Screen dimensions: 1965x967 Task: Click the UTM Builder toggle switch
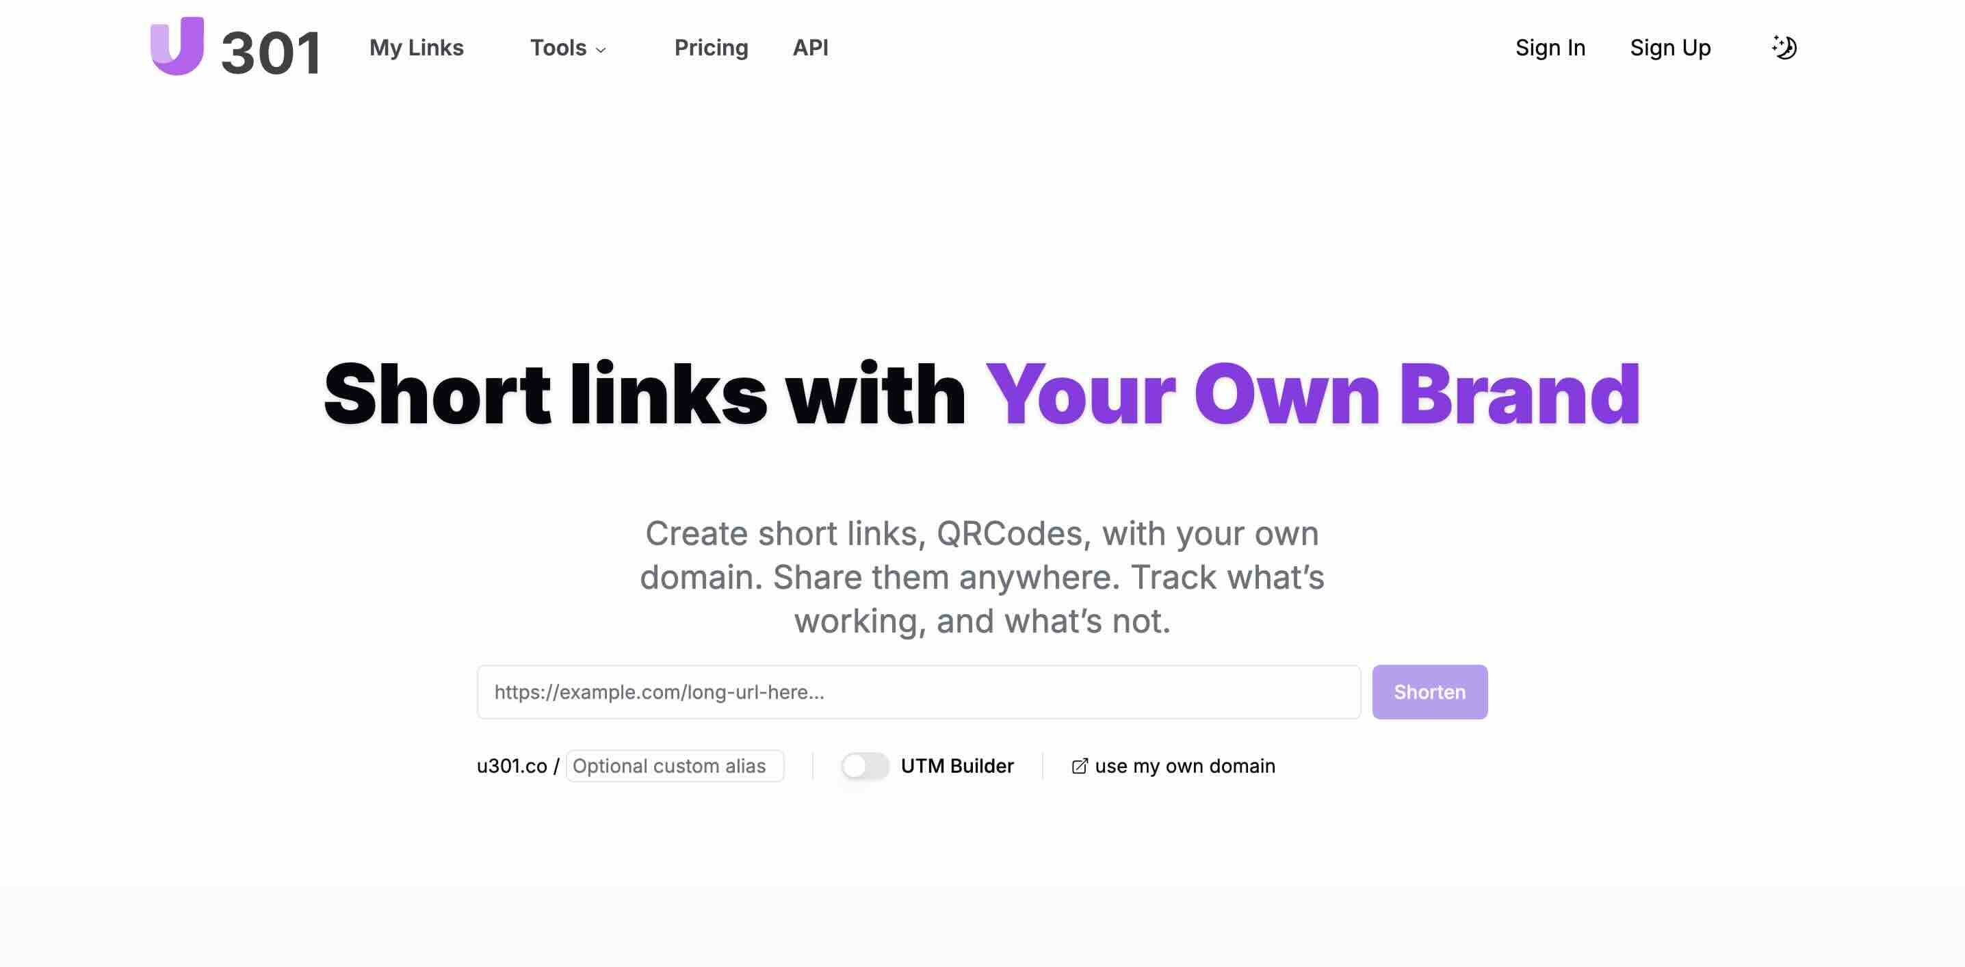(865, 765)
